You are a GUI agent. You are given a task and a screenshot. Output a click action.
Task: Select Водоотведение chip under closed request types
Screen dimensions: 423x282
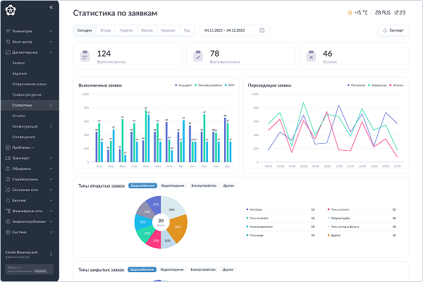coord(172,269)
